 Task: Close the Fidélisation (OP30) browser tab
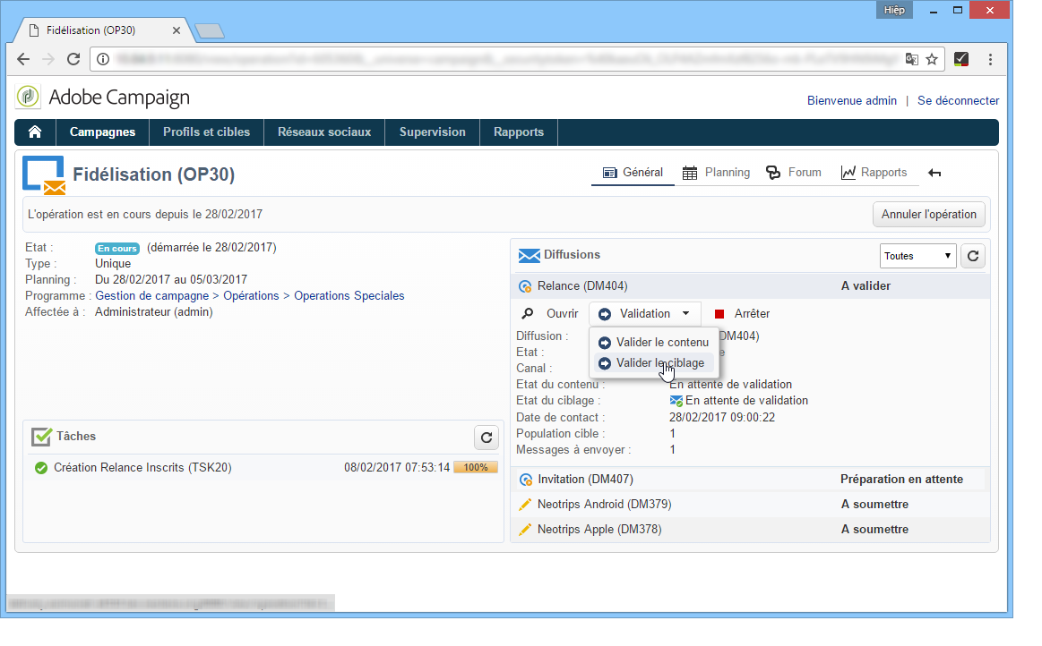(177, 30)
